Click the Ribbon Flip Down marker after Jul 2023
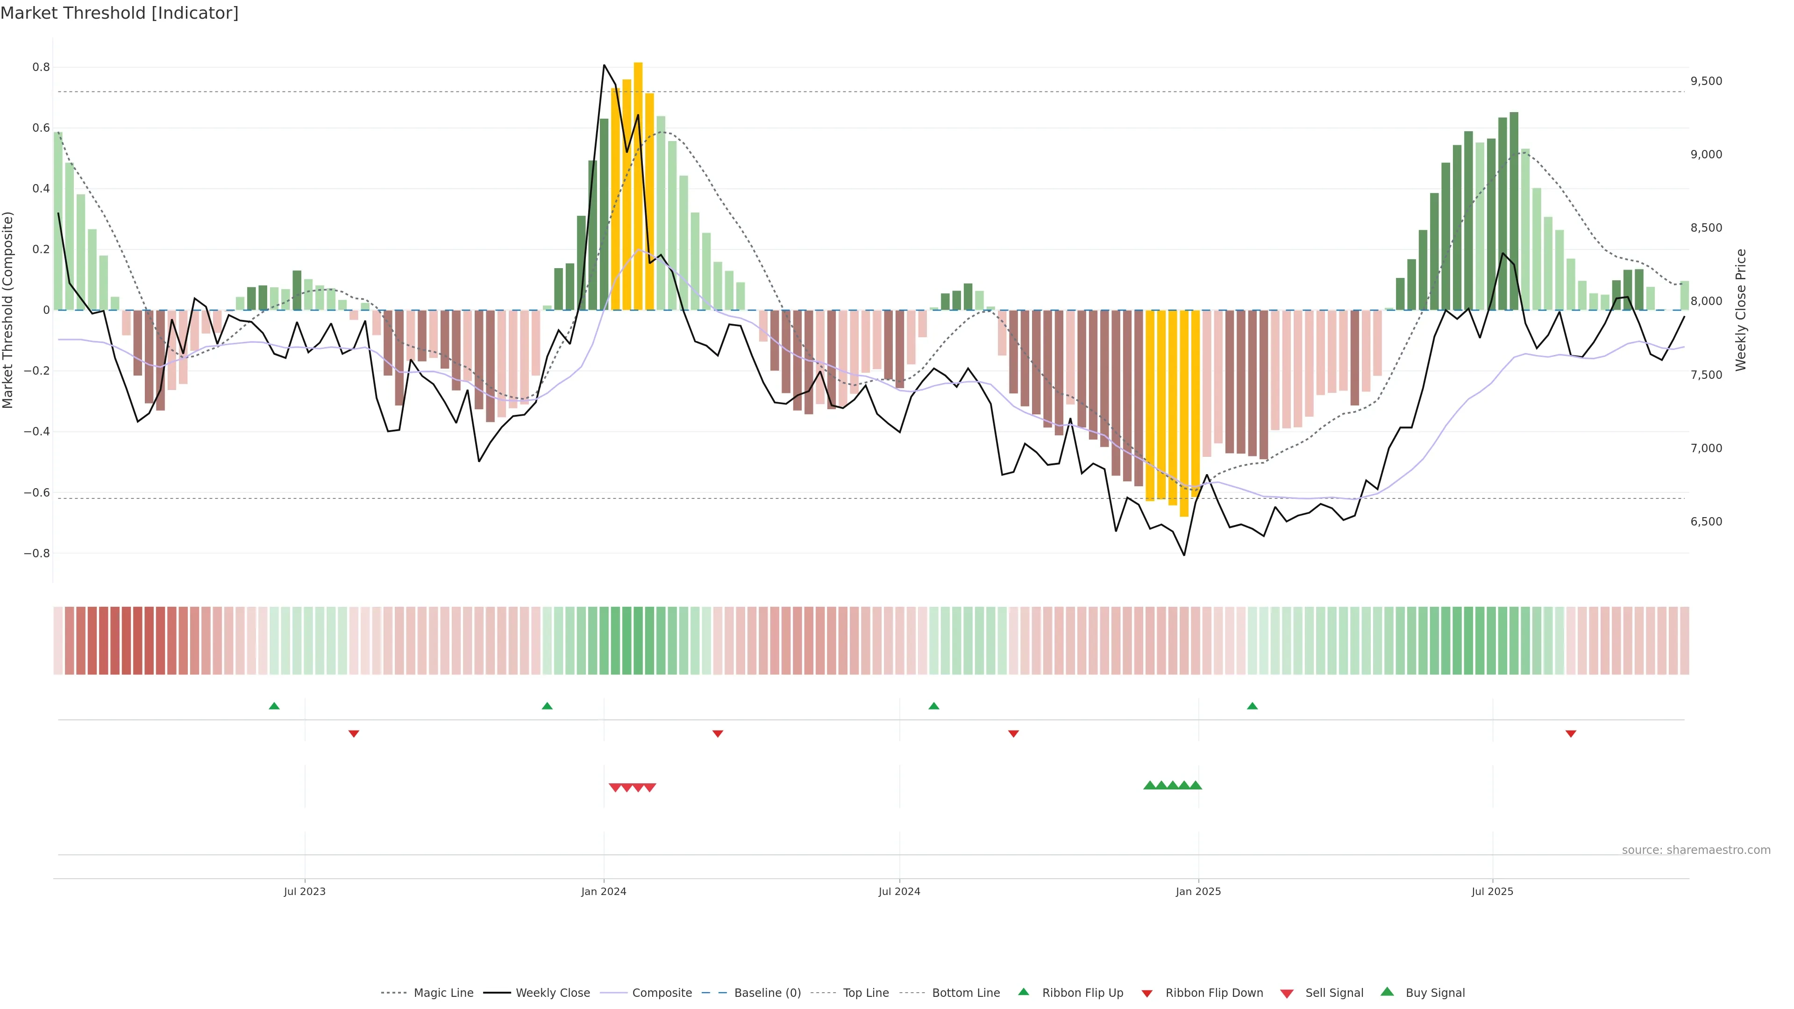The height and width of the screenshot is (1009, 1794). [354, 734]
